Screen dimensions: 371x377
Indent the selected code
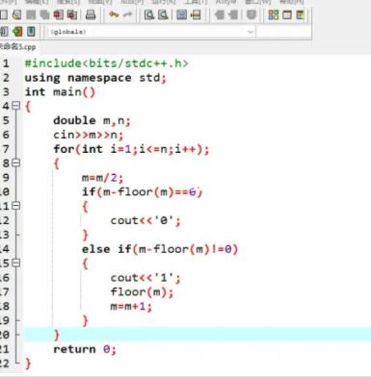(233, 14)
